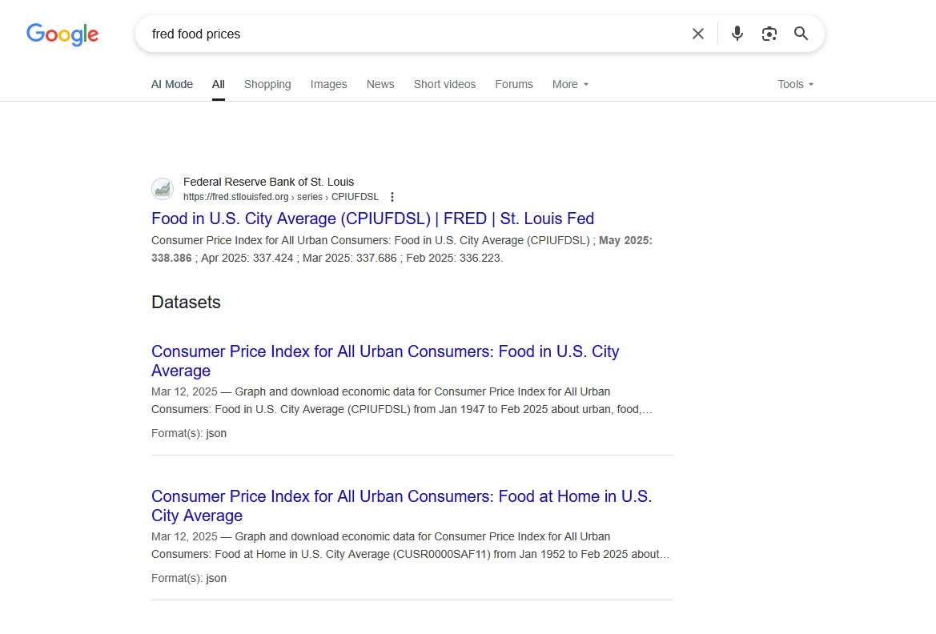This screenshot has height=634, width=936.
Task: Click the fred.stlouisfed.org series CPIUFDSL URL
Action: coord(280,197)
